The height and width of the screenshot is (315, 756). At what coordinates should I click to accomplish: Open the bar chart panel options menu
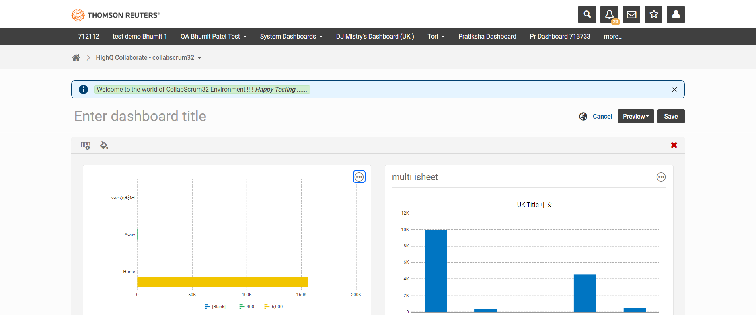coord(359,177)
